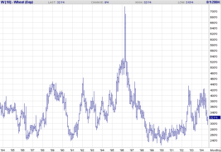Click the 400'0 price axis label
The height and width of the screenshot is (152, 221).
pyautogui.click(x=214, y=96)
